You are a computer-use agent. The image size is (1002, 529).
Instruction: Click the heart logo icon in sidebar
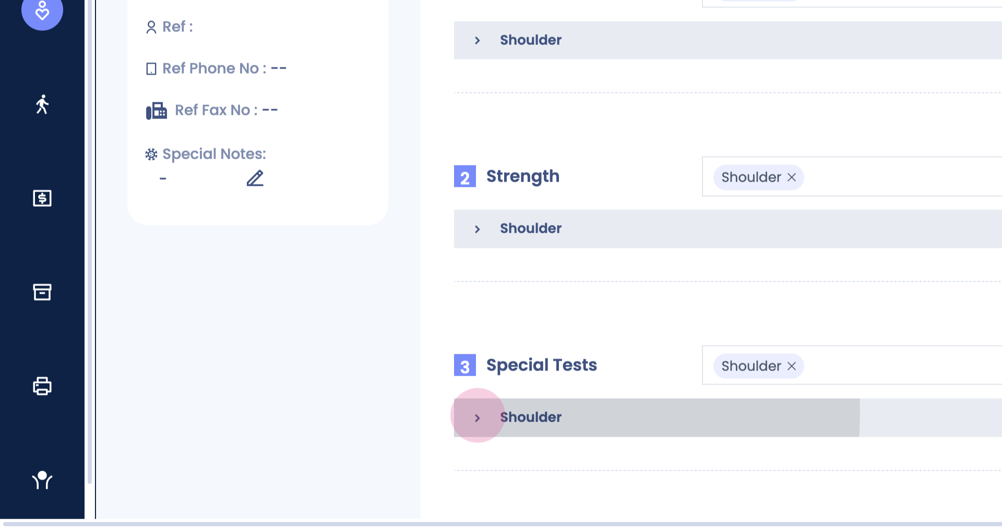coord(42,10)
